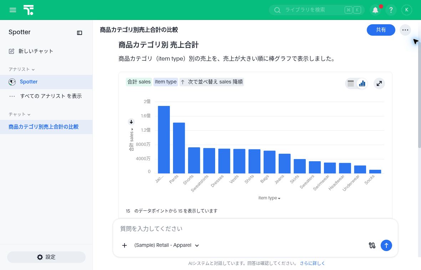The image size is (421, 270).
Task: Open 設定 settings button
Action: click(46, 257)
